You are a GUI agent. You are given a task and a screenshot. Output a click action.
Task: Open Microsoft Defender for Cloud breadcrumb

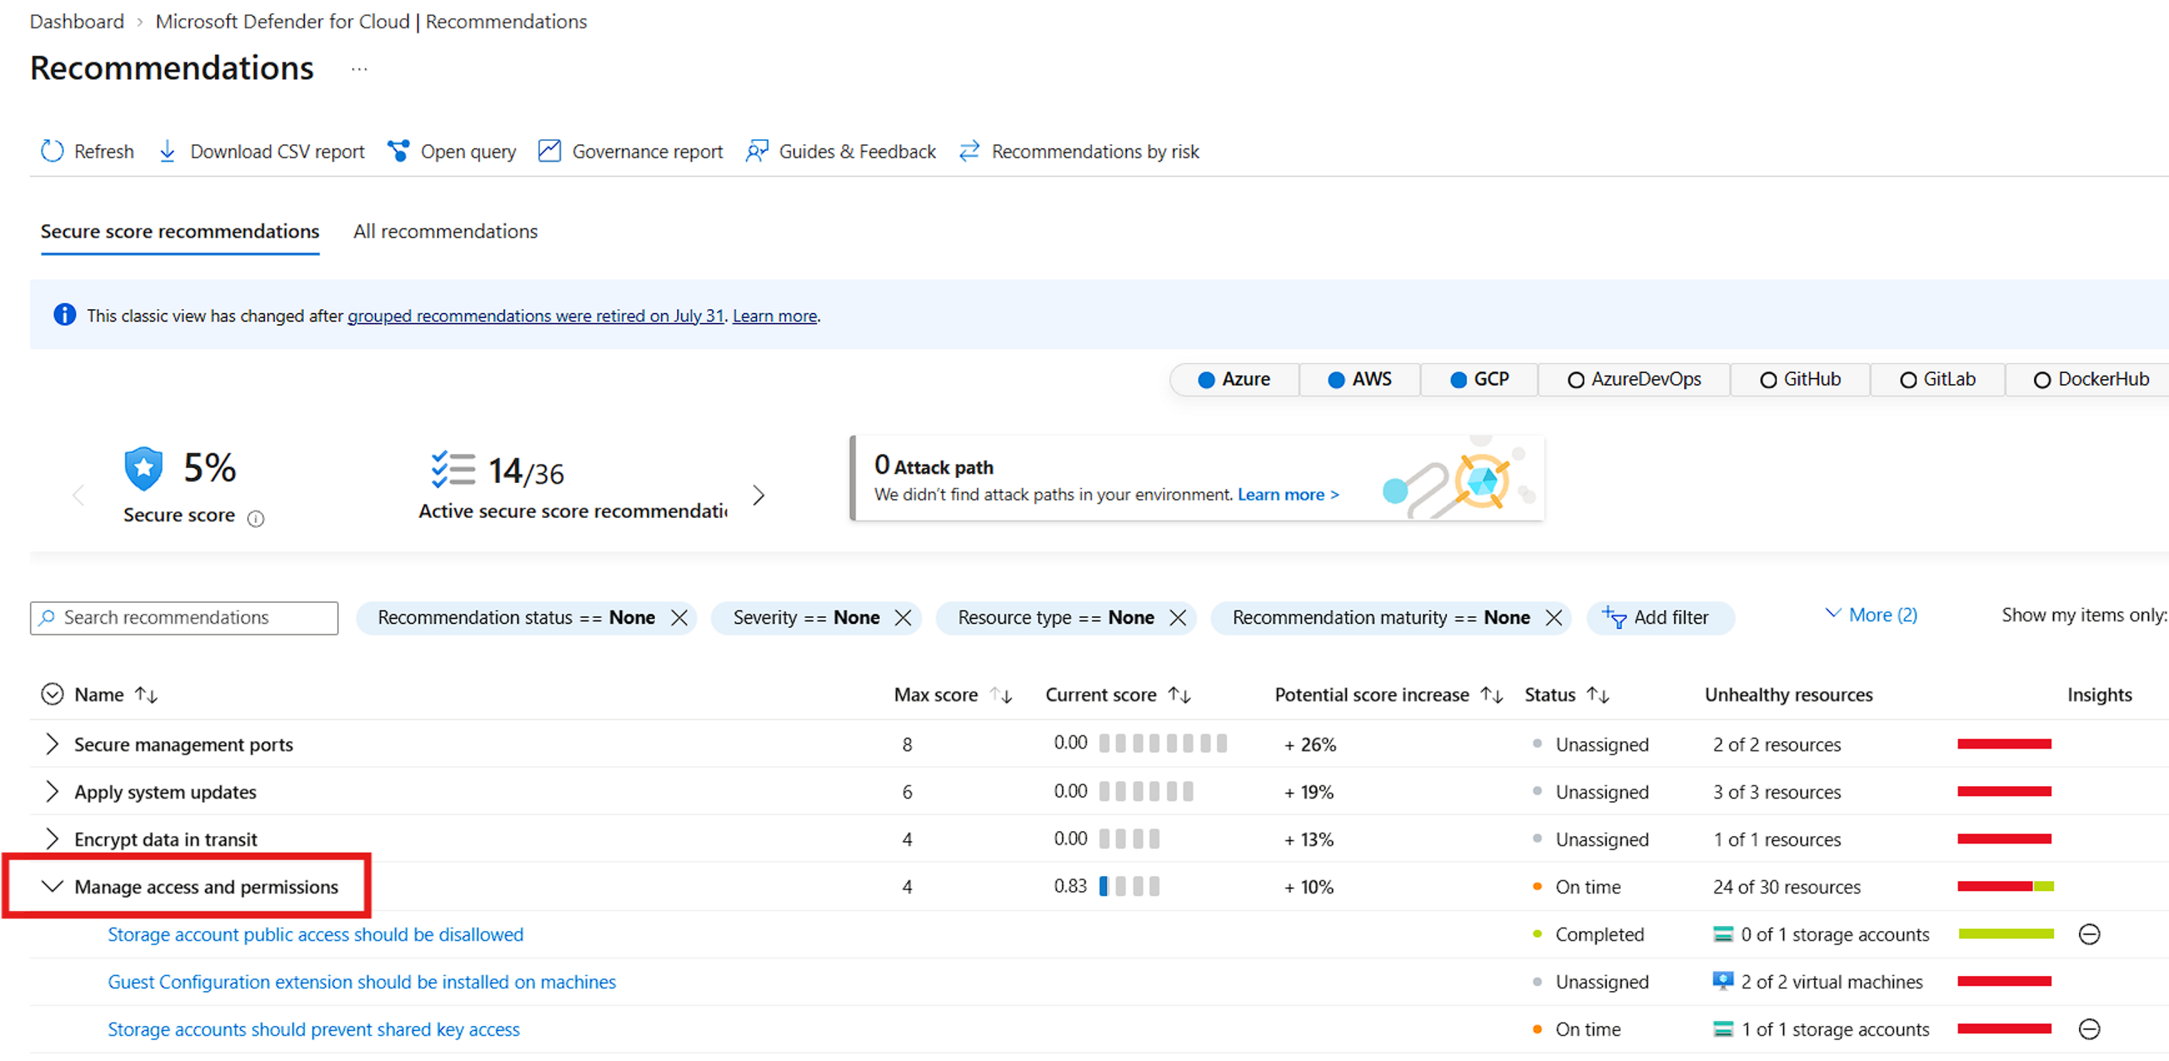coord(371,21)
